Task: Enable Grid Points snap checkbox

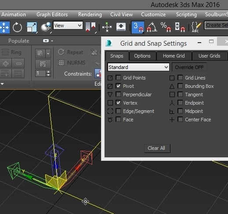Action: (118, 77)
